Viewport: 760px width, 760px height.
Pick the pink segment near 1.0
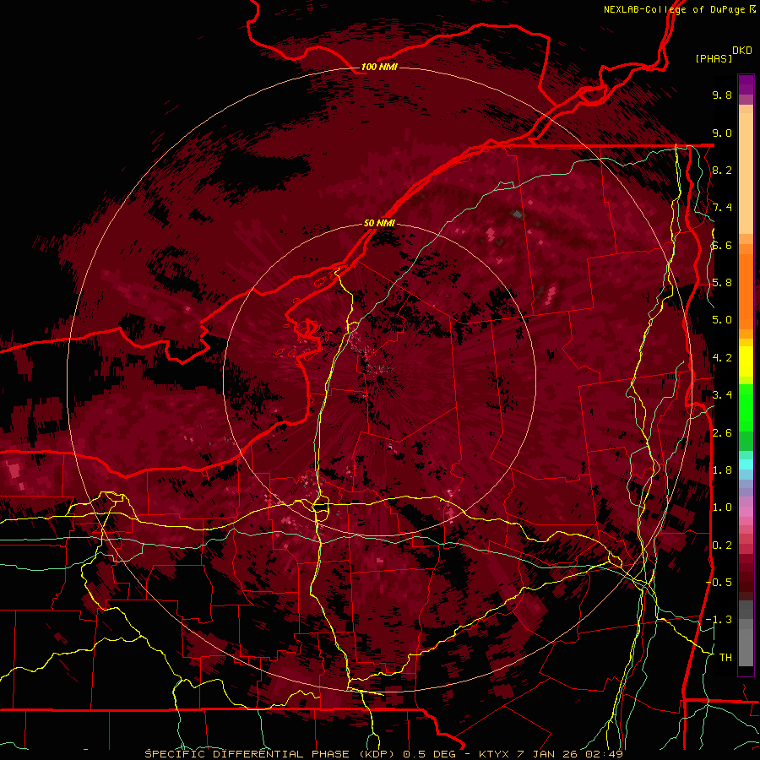click(x=746, y=512)
